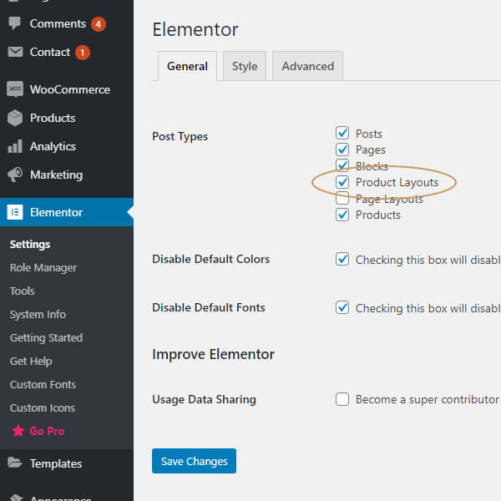This screenshot has width=501, height=501.
Task: Click the Templates folder icon
Action: tap(15, 463)
